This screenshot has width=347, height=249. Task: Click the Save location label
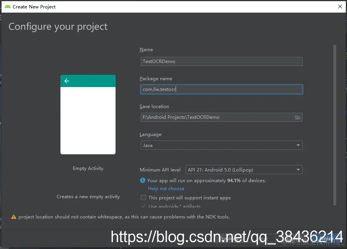[x=154, y=107]
